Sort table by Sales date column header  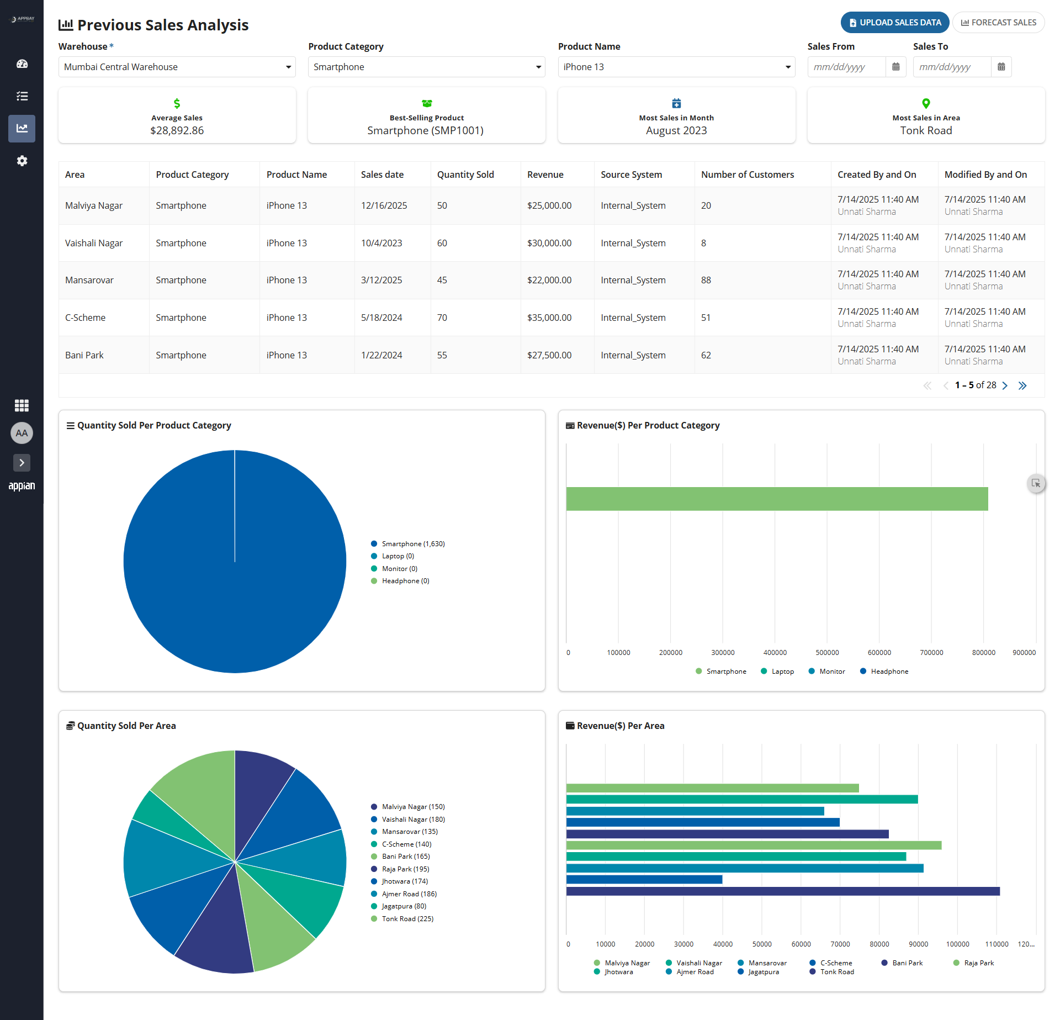pos(382,175)
